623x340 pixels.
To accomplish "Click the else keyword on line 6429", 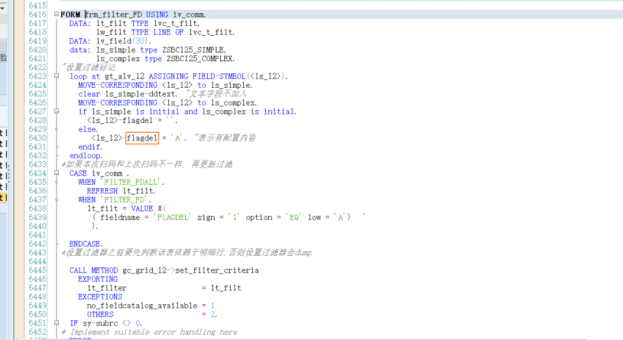I will point(88,129).
